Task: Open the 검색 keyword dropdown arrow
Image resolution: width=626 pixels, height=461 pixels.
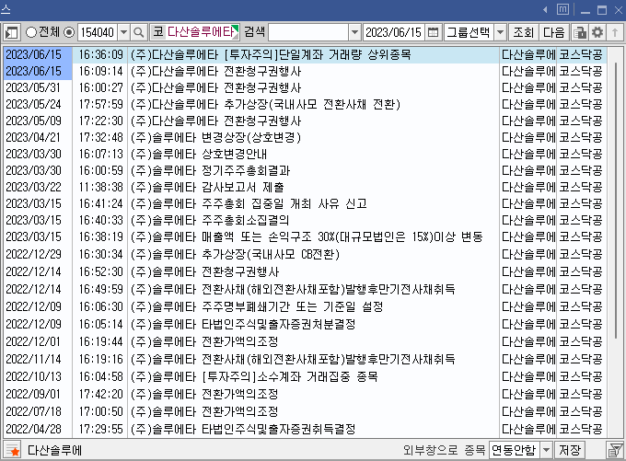Action: [x=354, y=32]
